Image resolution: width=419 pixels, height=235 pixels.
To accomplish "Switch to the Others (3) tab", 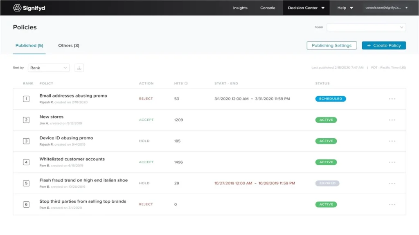I will 69,46.
